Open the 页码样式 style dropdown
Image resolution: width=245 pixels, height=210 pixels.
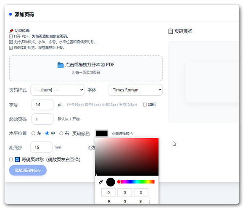pyautogui.click(x=58, y=90)
